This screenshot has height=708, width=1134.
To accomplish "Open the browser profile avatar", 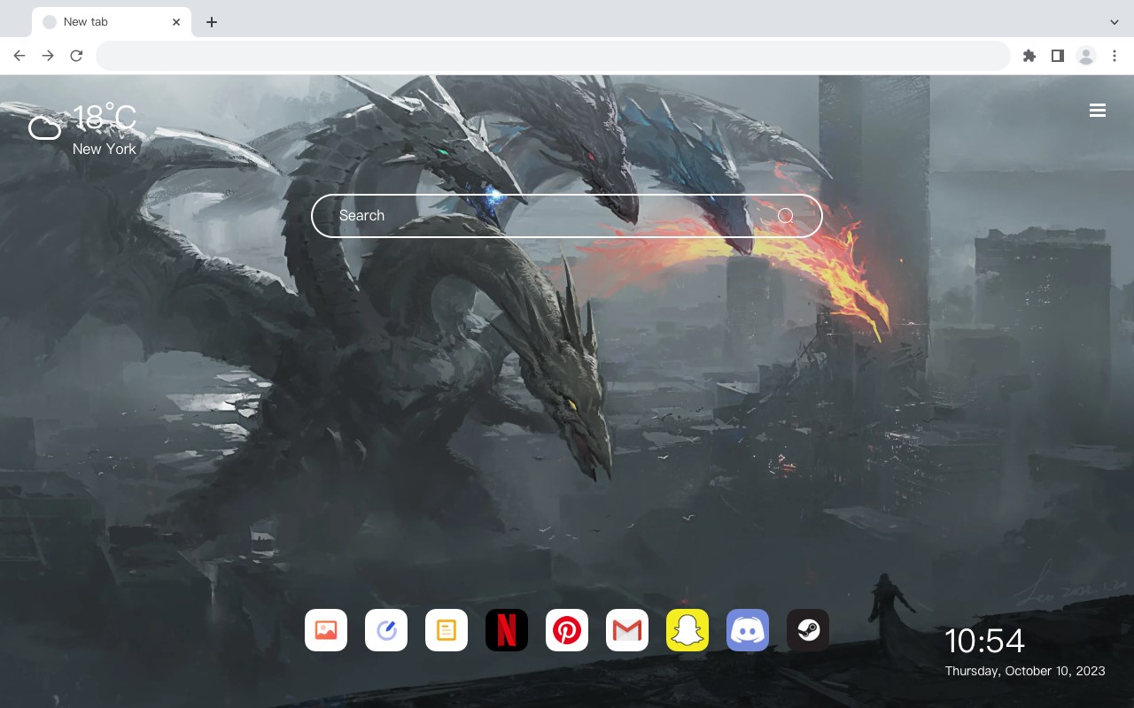I will pyautogui.click(x=1086, y=56).
